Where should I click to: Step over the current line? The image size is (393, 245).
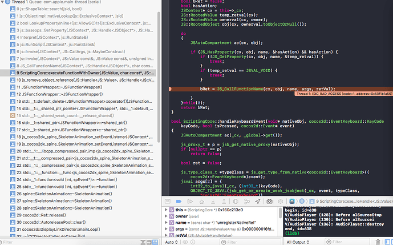point(202,202)
